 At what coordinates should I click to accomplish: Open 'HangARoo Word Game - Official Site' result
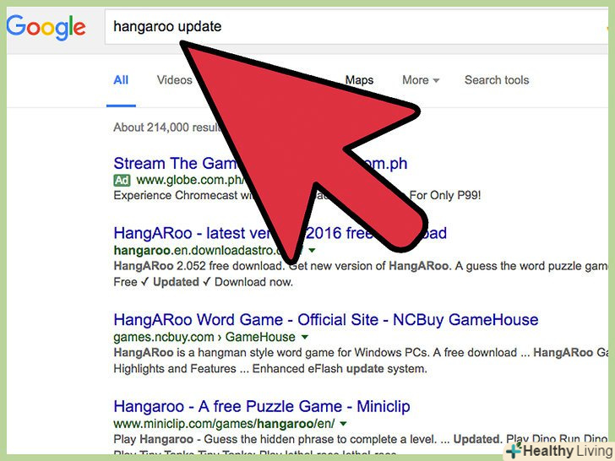coord(326,320)
